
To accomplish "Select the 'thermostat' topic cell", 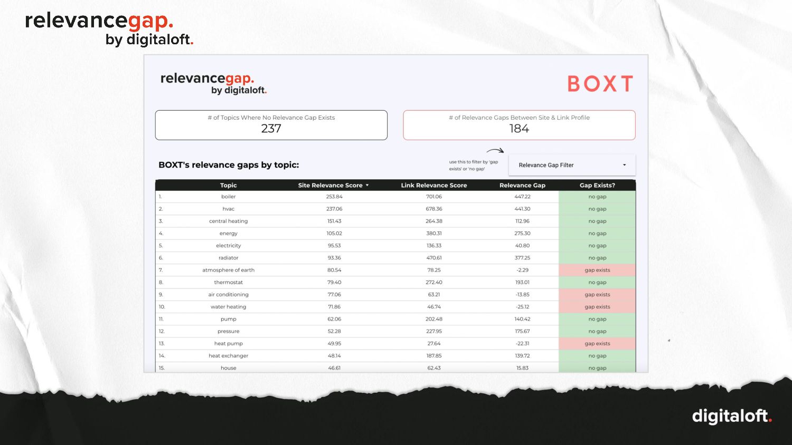I will coord(228,282).
